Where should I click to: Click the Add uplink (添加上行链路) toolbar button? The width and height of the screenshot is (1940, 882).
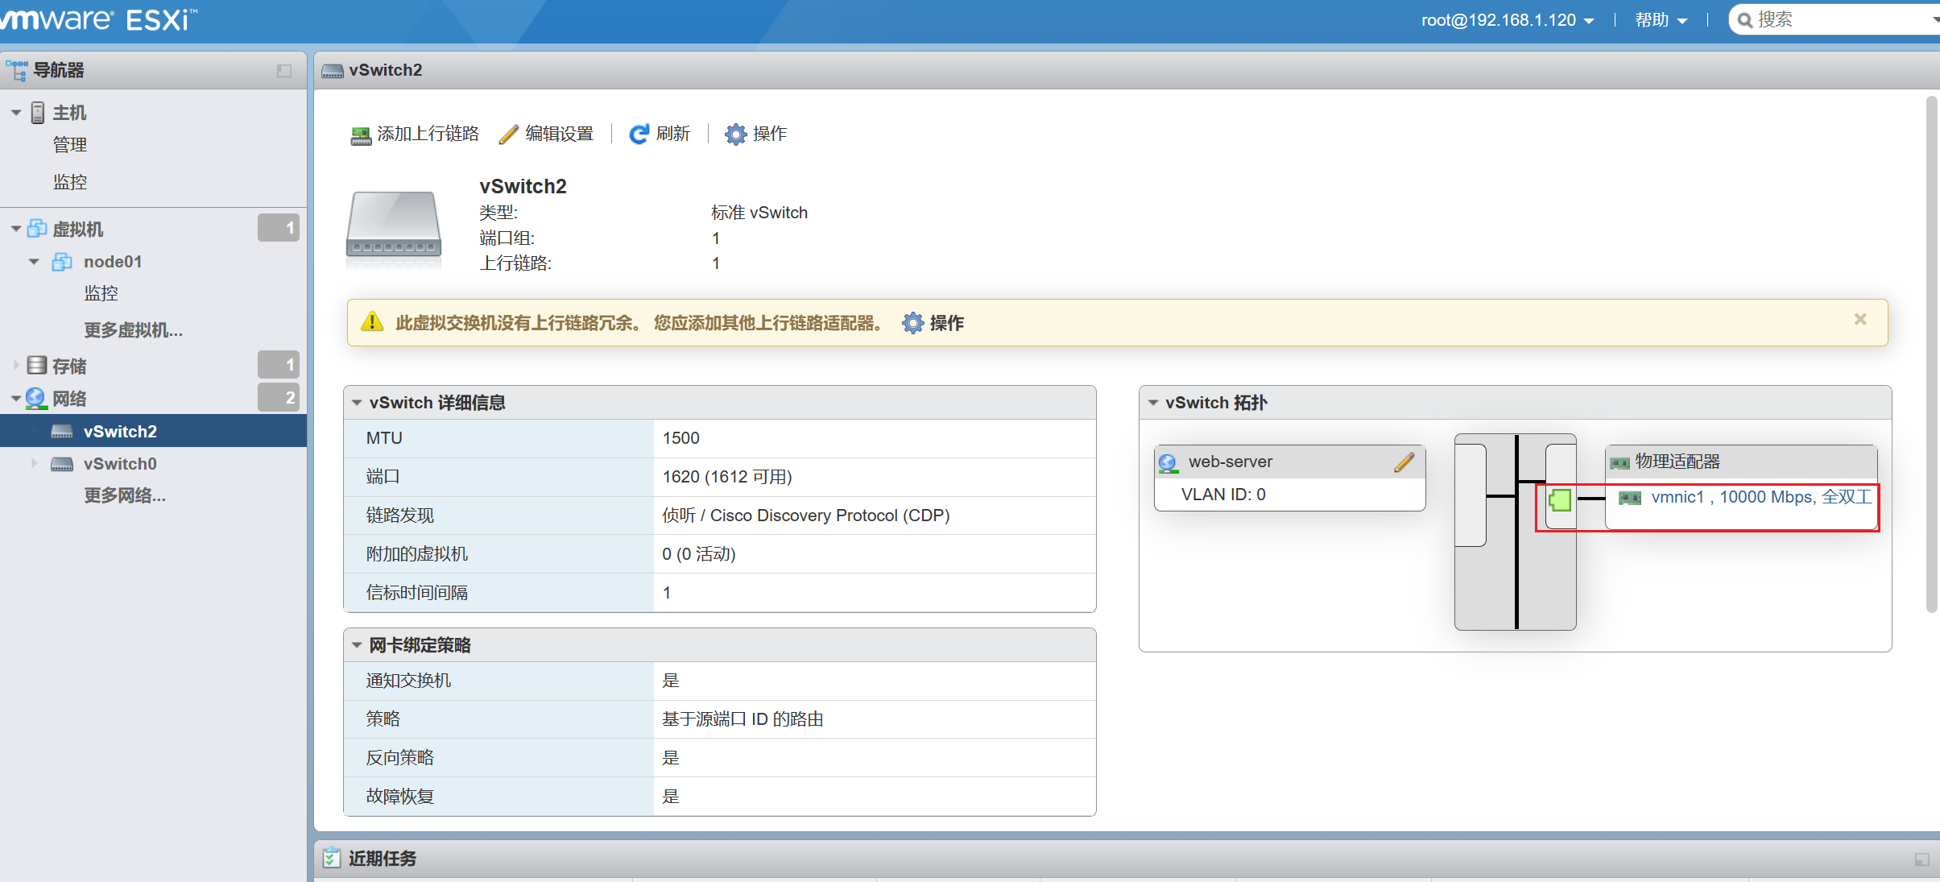[415, 134]
